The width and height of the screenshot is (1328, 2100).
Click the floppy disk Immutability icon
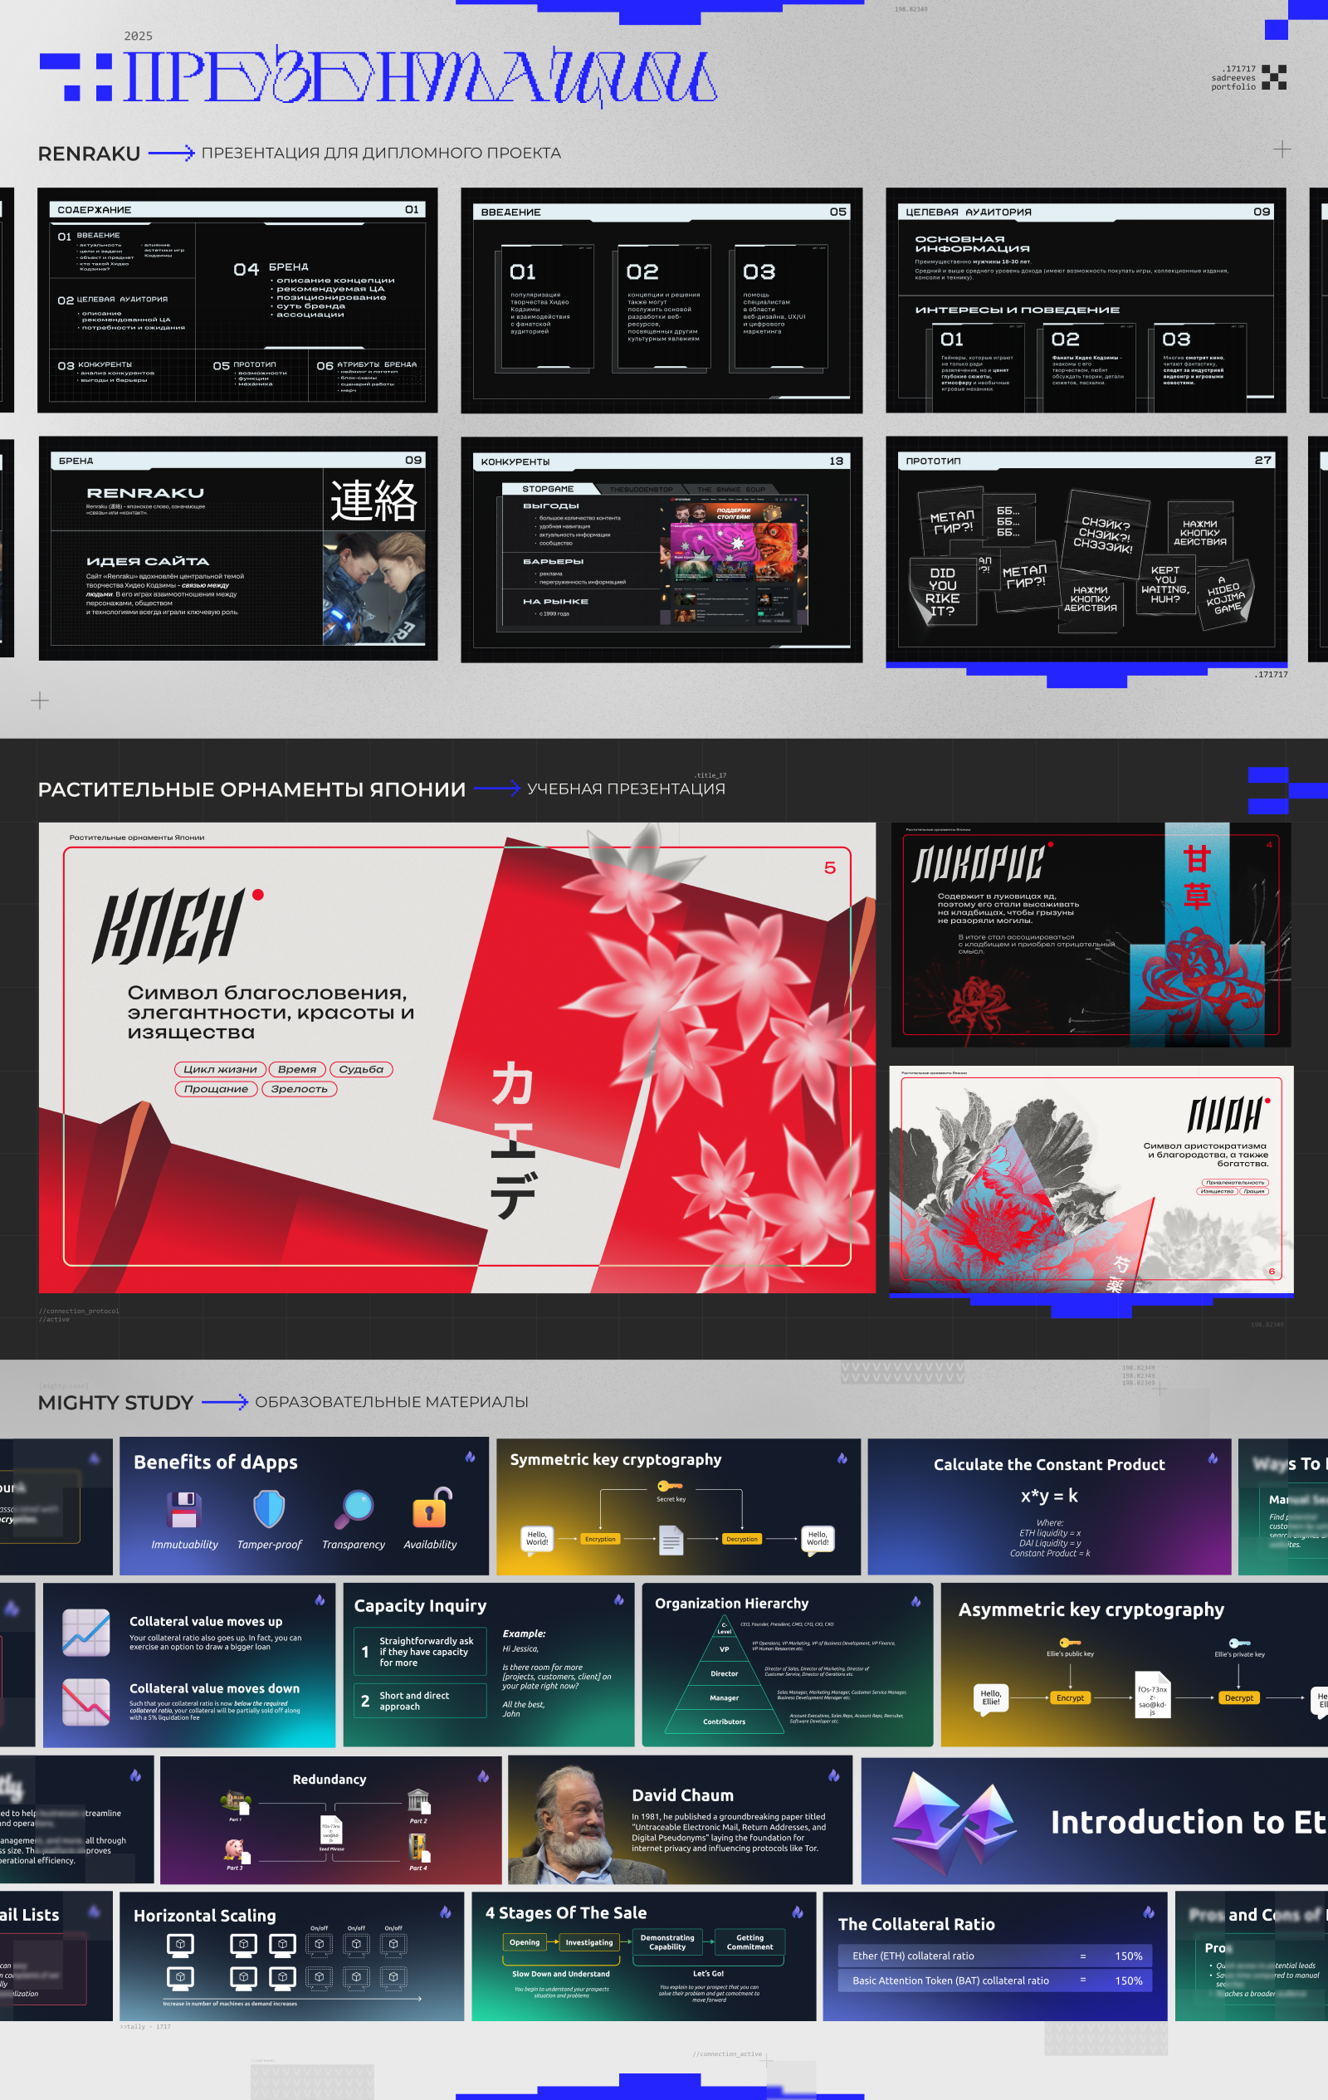coord(184,1510)
